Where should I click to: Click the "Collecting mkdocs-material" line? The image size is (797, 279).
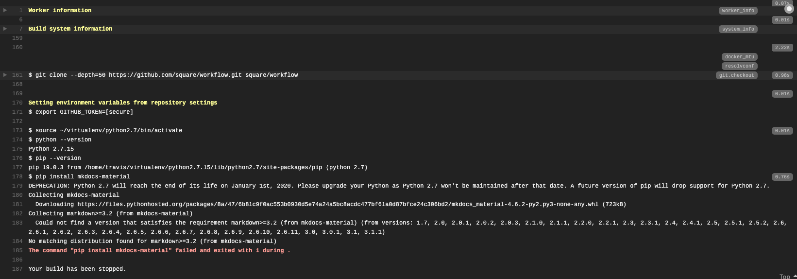pos(74,195)
